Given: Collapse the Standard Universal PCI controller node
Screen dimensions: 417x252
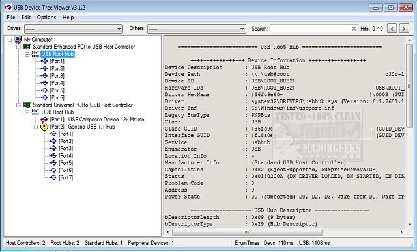Looking at the screenshot, I should [19, 105].
